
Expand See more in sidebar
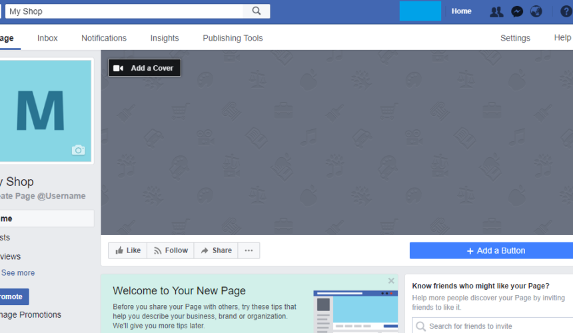[x=18, y=273]
